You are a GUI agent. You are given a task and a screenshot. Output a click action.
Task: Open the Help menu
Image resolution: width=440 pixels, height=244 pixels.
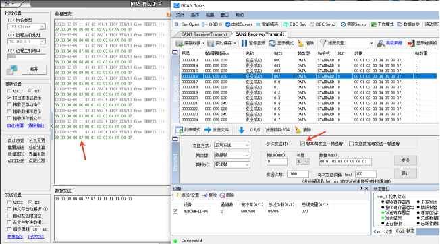click(x=240, y=15)
